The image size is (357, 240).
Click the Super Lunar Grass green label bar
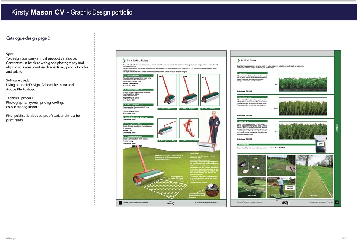252,97
